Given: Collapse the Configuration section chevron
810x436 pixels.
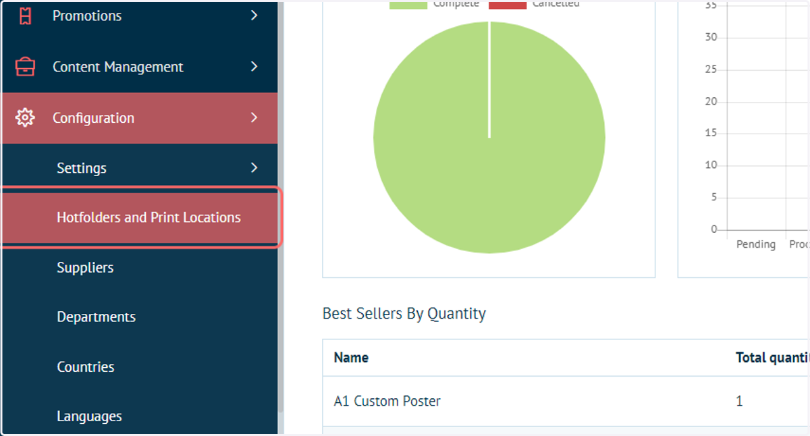Looking at the screenshot, I should click(254, 117).
